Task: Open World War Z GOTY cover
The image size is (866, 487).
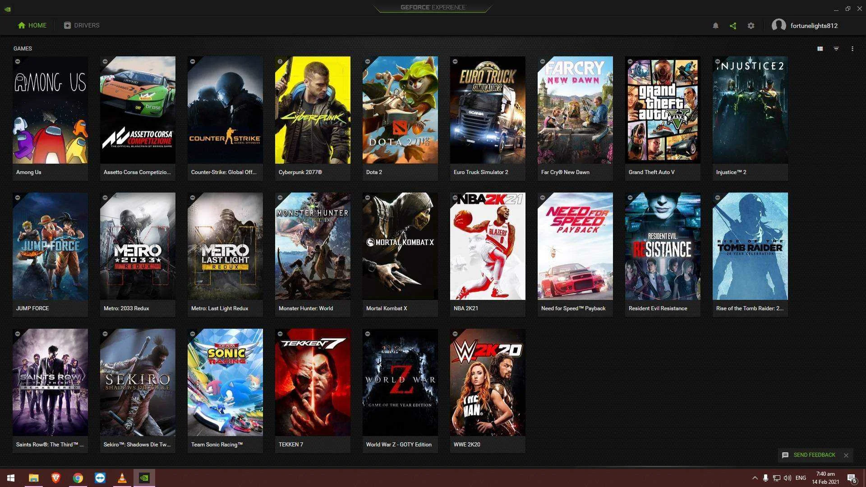Action: click(400, 382)
